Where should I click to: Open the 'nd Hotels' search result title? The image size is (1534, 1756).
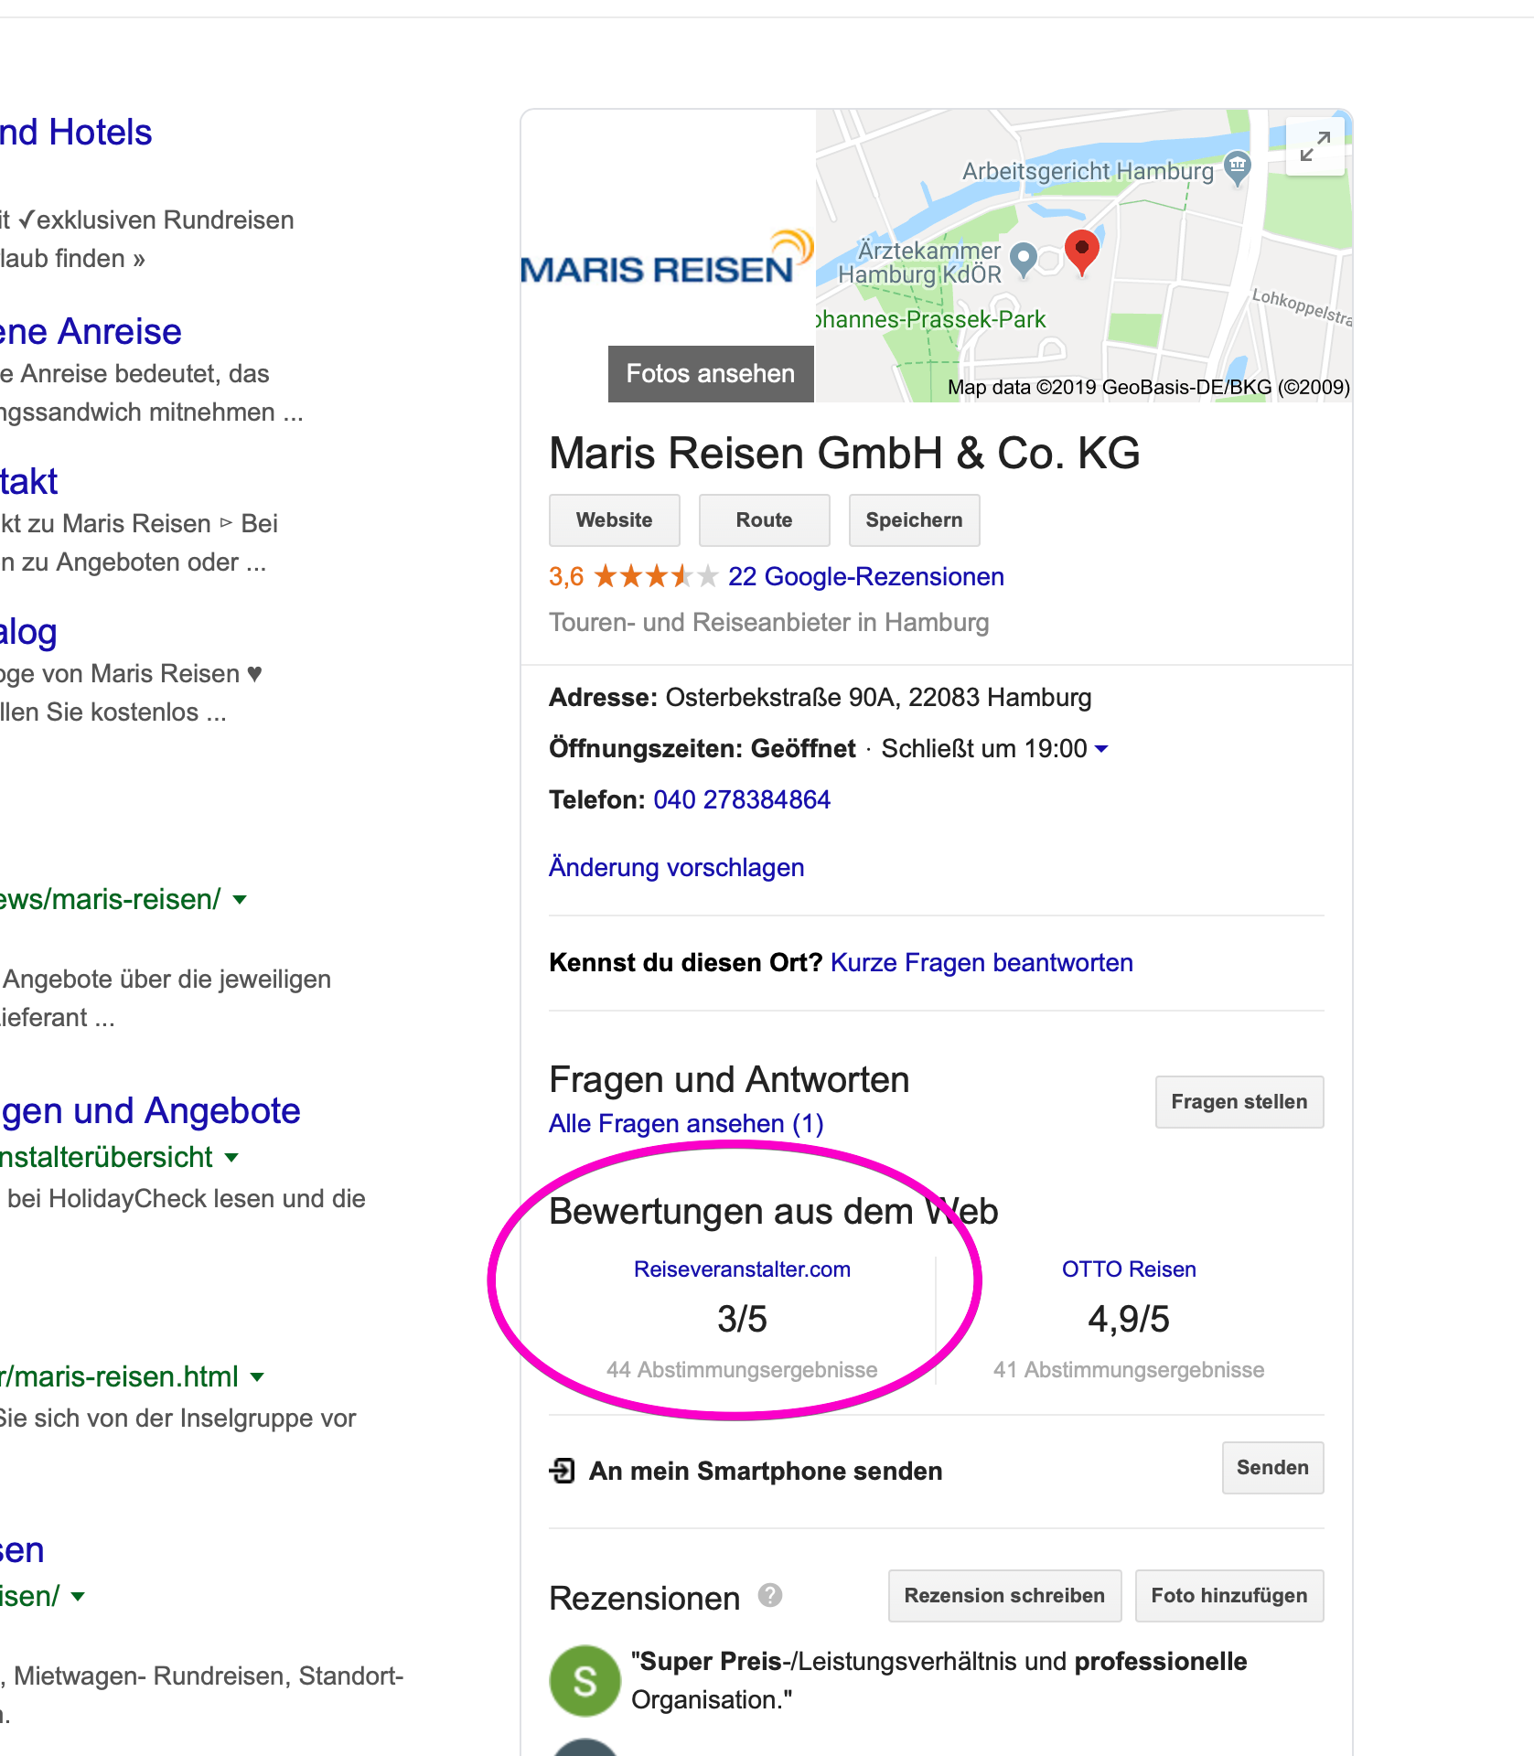(x=76, y=133)
